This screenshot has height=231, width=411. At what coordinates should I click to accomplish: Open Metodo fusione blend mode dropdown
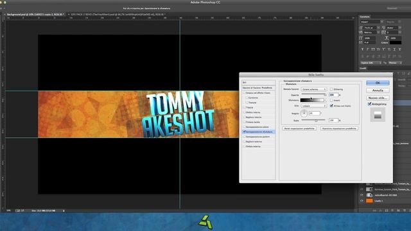click(313, 89)
